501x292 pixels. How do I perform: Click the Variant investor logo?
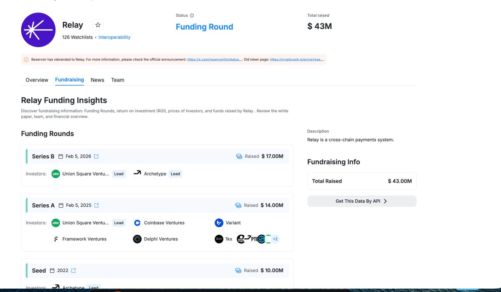[x=219, y=223]
